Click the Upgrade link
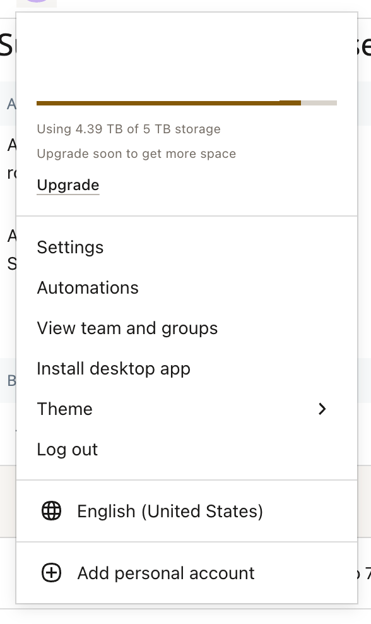Image resolution: width=371 pixels, height=624 pixels. point(68,184)
